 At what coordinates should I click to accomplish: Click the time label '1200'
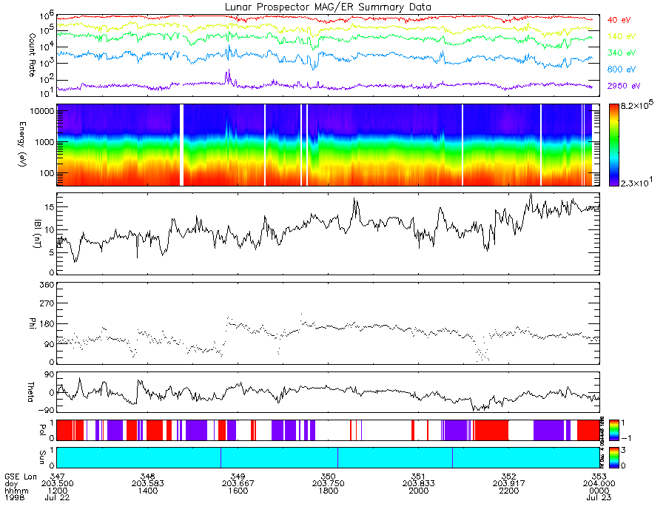57,491
